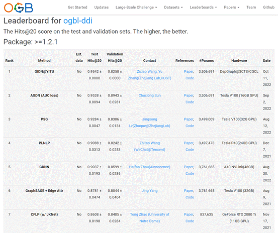Viewport: 278px width, 233px height.
Task: Open Paper link for CFLP (w/ JKNet)
Action: (x=189, y=214)
